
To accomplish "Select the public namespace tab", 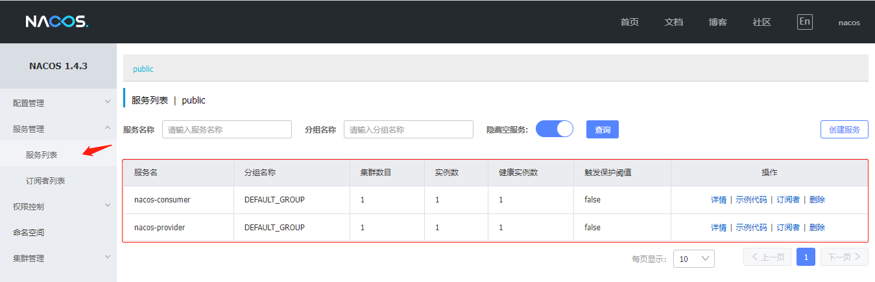I will [x=143, y=69].
